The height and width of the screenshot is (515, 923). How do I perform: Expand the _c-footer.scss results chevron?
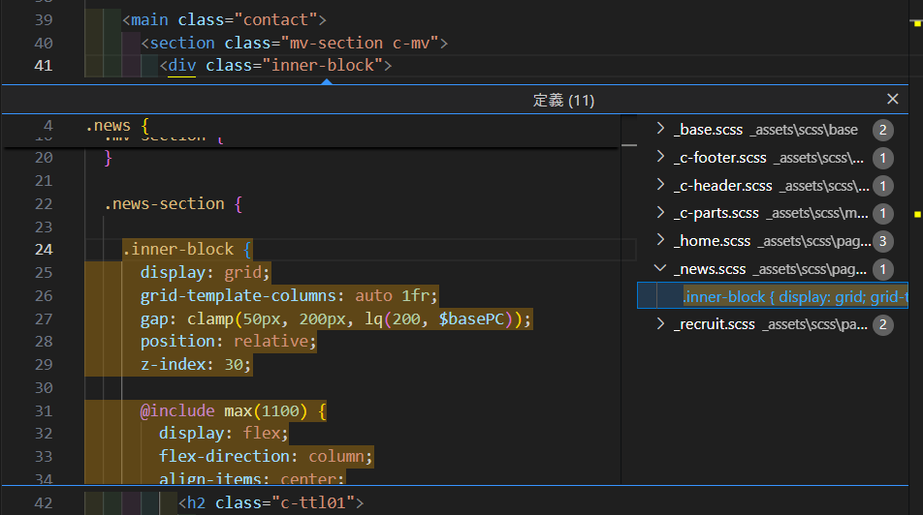pyautogui.click(x=660, y=158)
